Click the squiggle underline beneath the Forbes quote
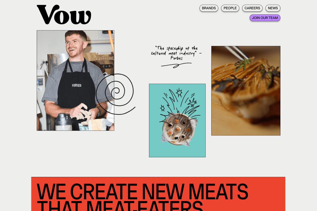 pyautogui.click(x=176, y=65)
